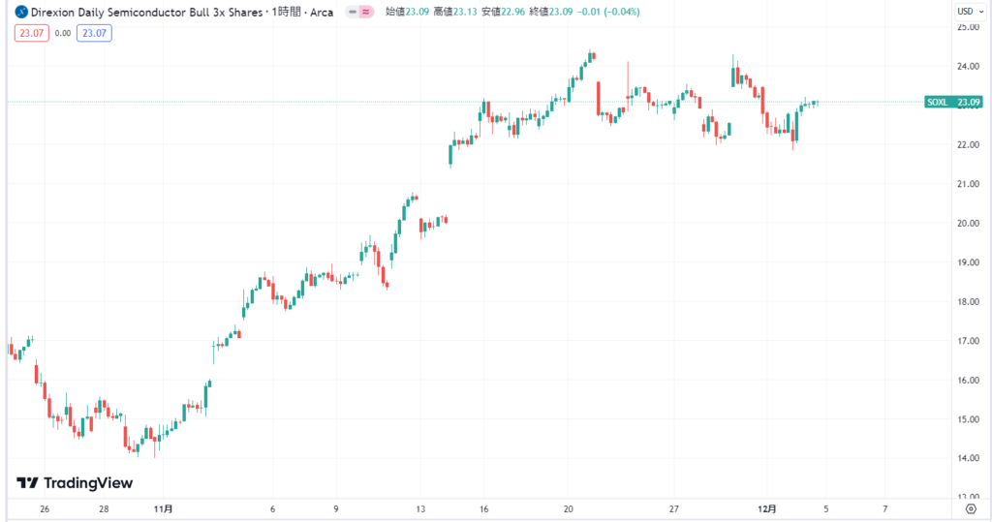Click the red 23.07 sell price button
This screenshot has width=992, height=522.
pyautogui.click(x=32, y=33)
